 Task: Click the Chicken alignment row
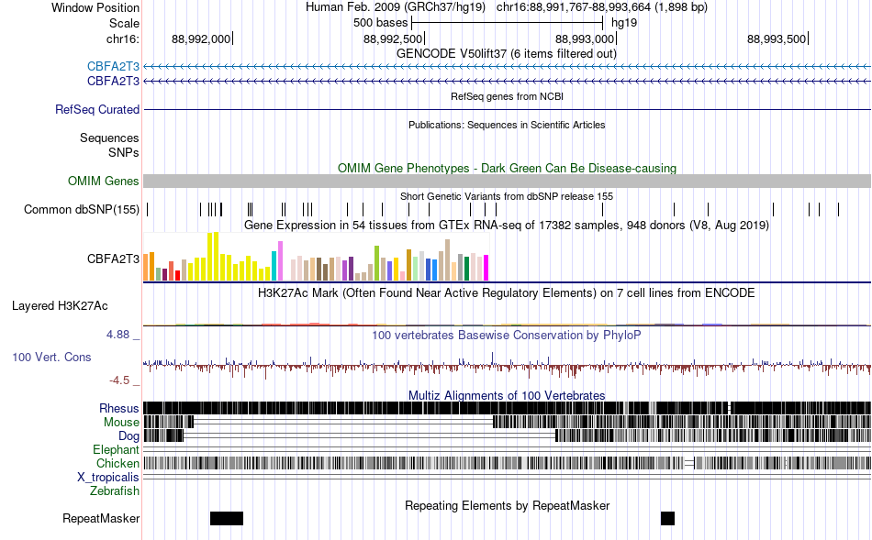pos(508,463)
